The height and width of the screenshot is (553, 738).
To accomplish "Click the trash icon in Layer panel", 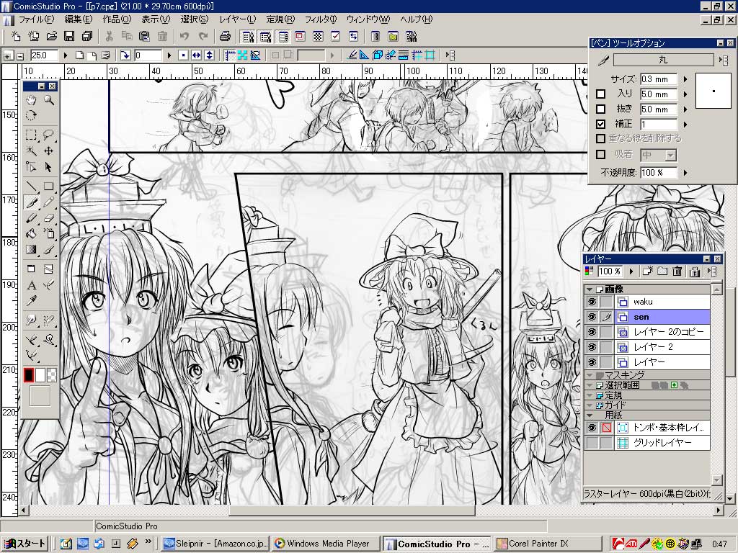I will [x=677, y=271].
